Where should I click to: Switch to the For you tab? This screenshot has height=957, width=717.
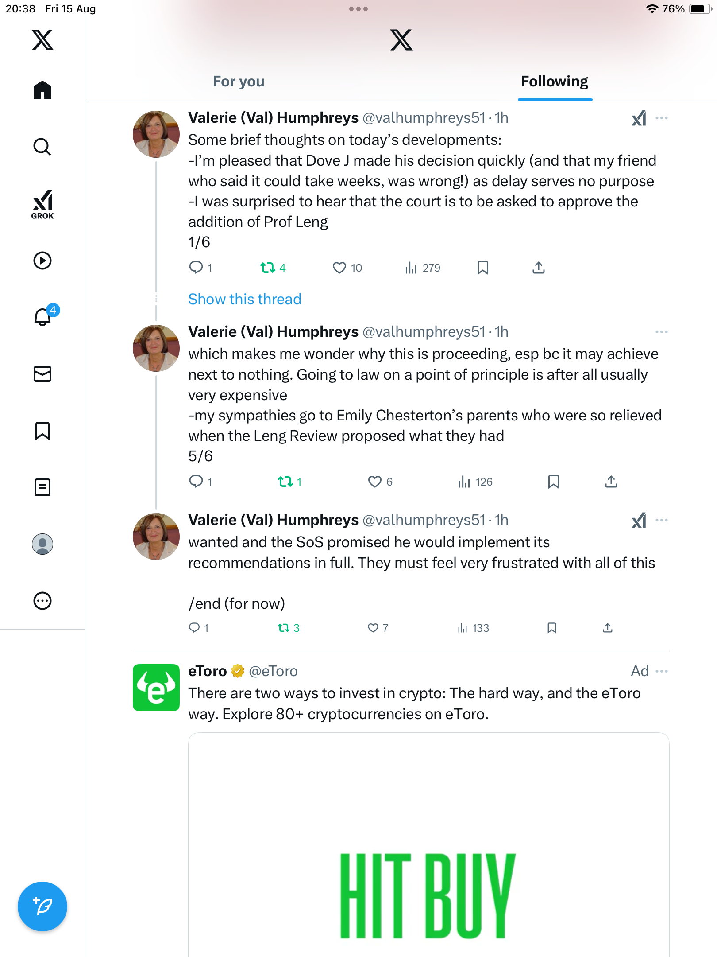(239, 82)
